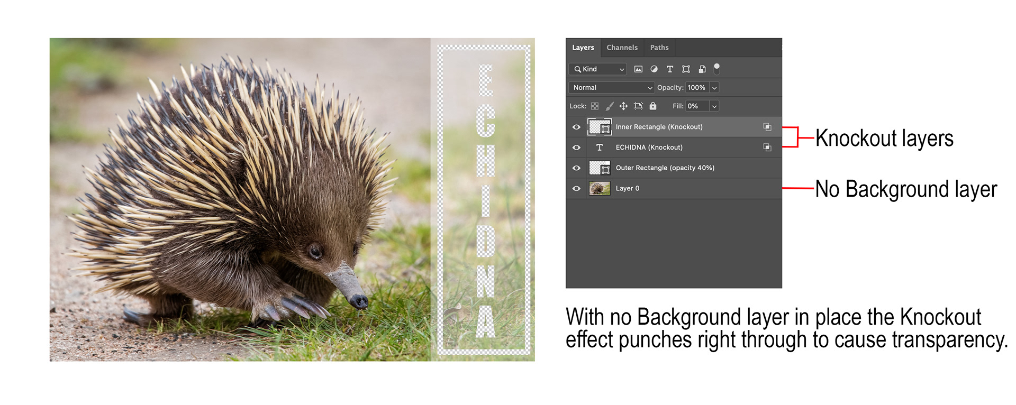Click the Opacity 100% value field
The width and height of the screenshot is (1016, 405).
click(697, 88)
